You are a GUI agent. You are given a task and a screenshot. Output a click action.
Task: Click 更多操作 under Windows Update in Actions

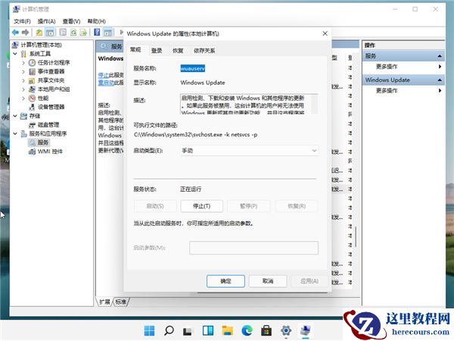(x=387, y=91)
